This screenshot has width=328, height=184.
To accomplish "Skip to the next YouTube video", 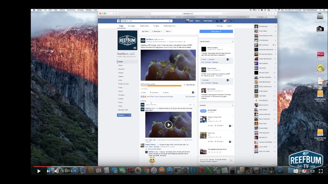I will 48,171.
